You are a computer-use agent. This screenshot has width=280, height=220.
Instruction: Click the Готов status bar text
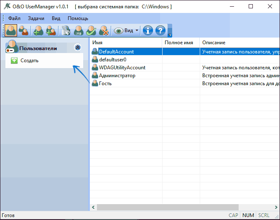(8, 215)
